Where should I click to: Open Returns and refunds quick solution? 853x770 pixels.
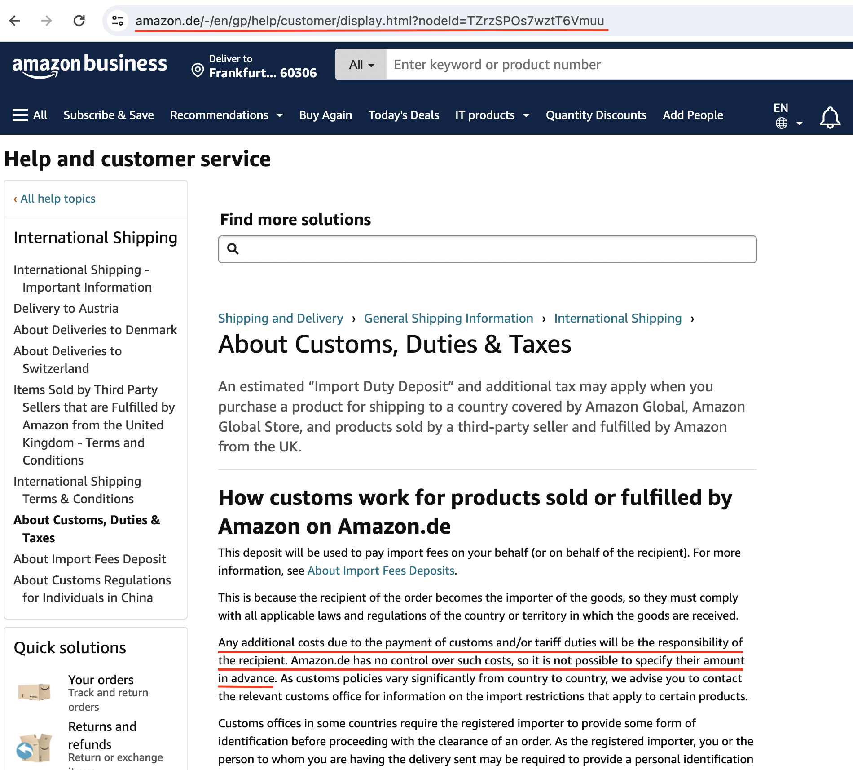click(102, 735)
